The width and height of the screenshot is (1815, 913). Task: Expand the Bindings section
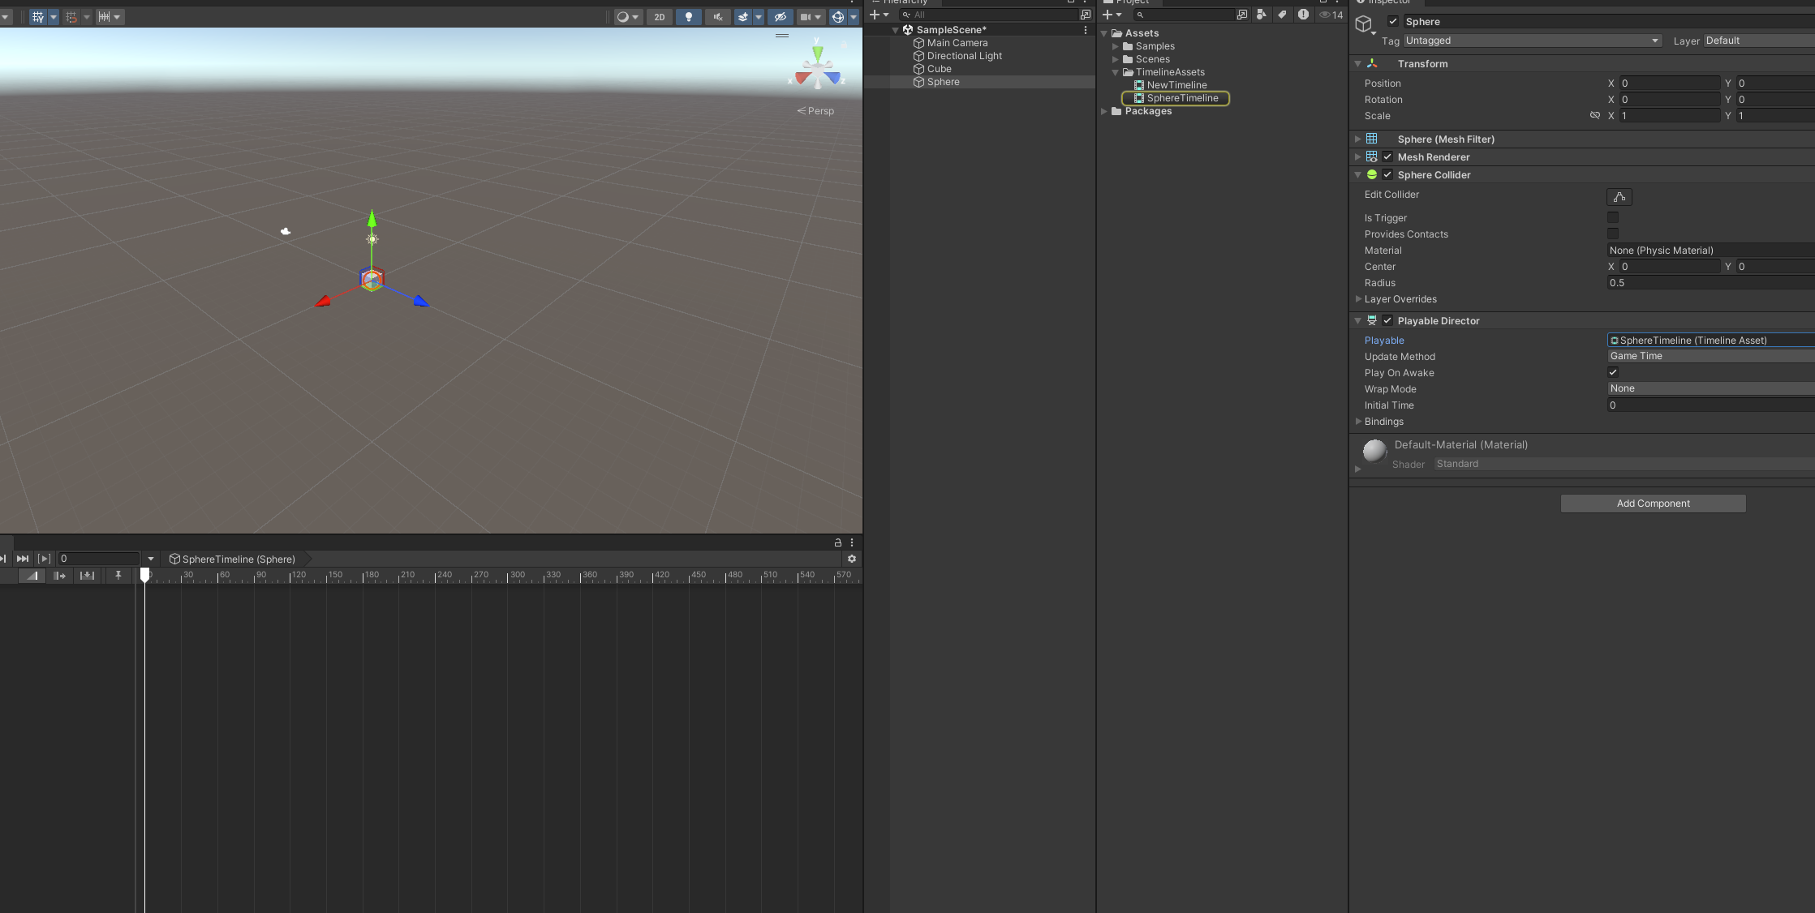pos(1358,422)
